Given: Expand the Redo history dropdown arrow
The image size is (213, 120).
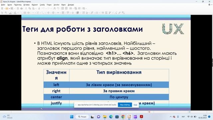Looking at the screenshot, I should 51,9.
